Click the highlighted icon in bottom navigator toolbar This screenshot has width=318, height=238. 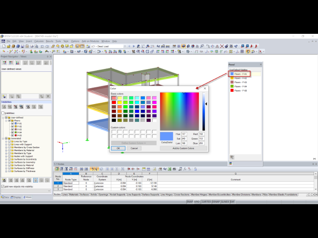(36, 180)
